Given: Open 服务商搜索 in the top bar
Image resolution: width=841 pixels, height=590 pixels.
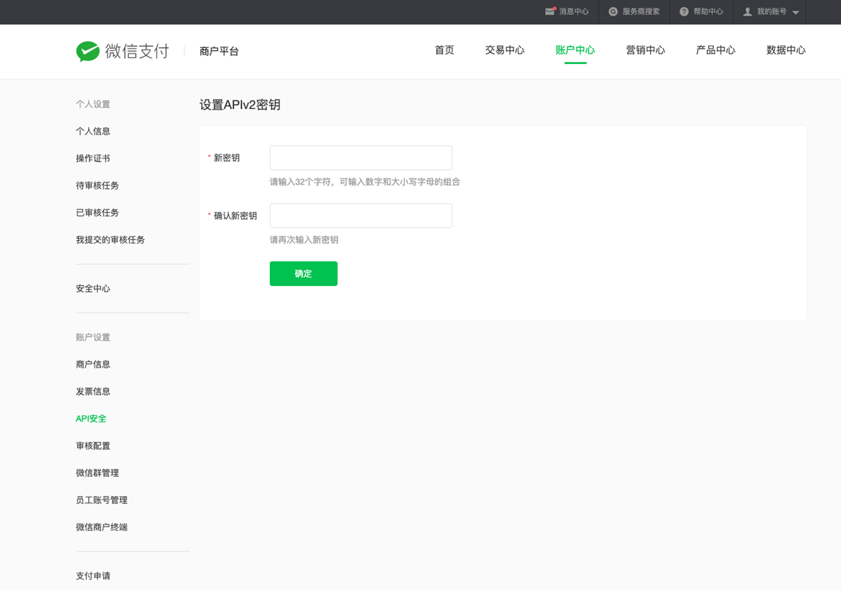Looking at the screenshot, I should (x=641, y=12).
